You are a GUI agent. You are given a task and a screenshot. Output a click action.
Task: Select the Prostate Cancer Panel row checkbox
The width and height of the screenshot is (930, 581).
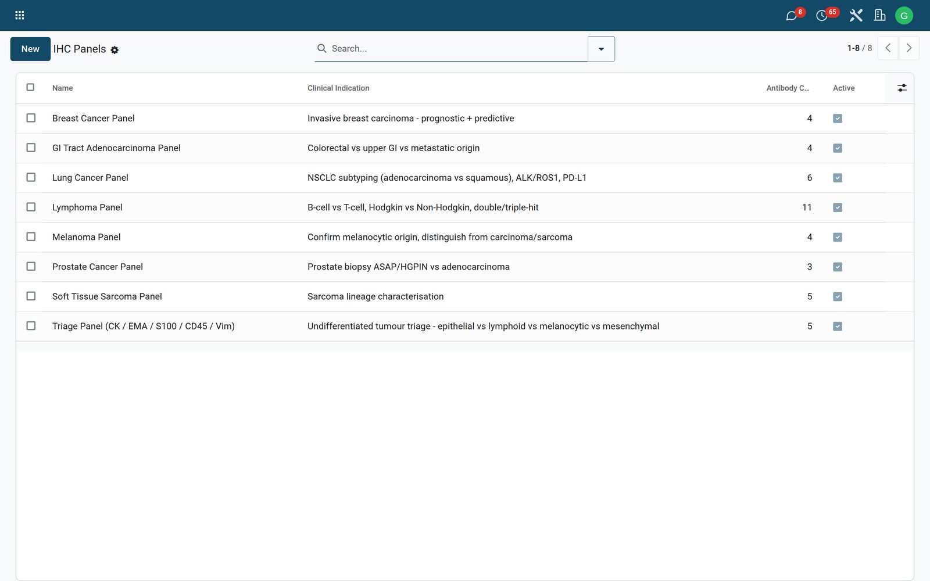(31, 266)
